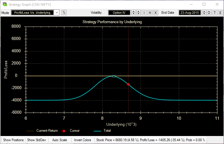The height and width of the screenshot is (144, 224).
Task: Click the Stock Price status readout
Action: coord(150,140)
